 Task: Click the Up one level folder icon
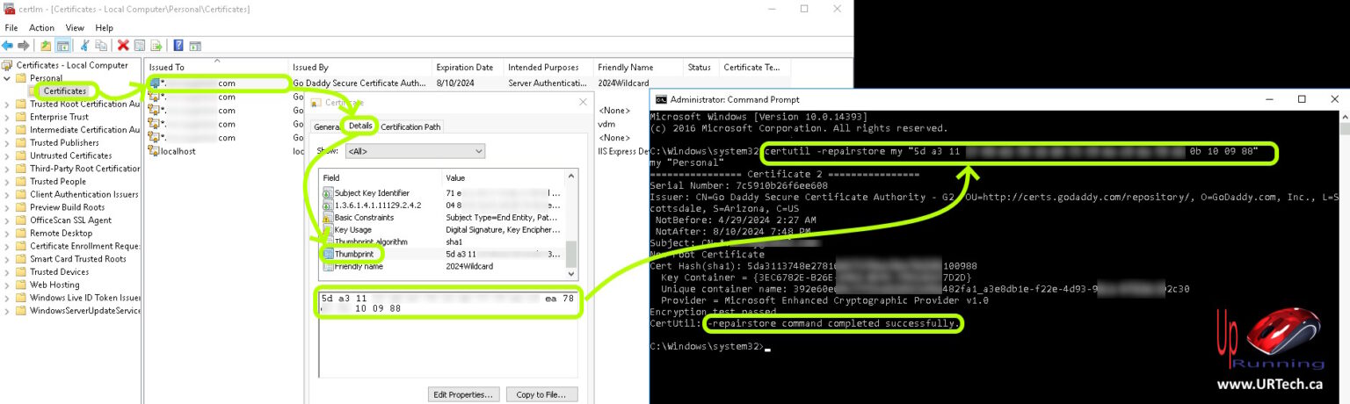(x=46, y=46)
